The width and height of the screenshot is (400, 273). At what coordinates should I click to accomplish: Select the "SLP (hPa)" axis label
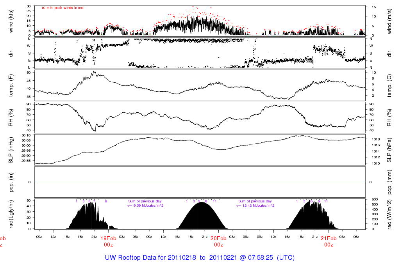point(389,150)
